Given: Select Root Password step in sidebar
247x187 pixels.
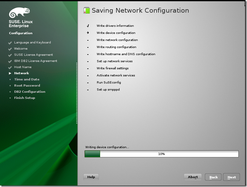Looking at the screenshot, I should 27,86.
